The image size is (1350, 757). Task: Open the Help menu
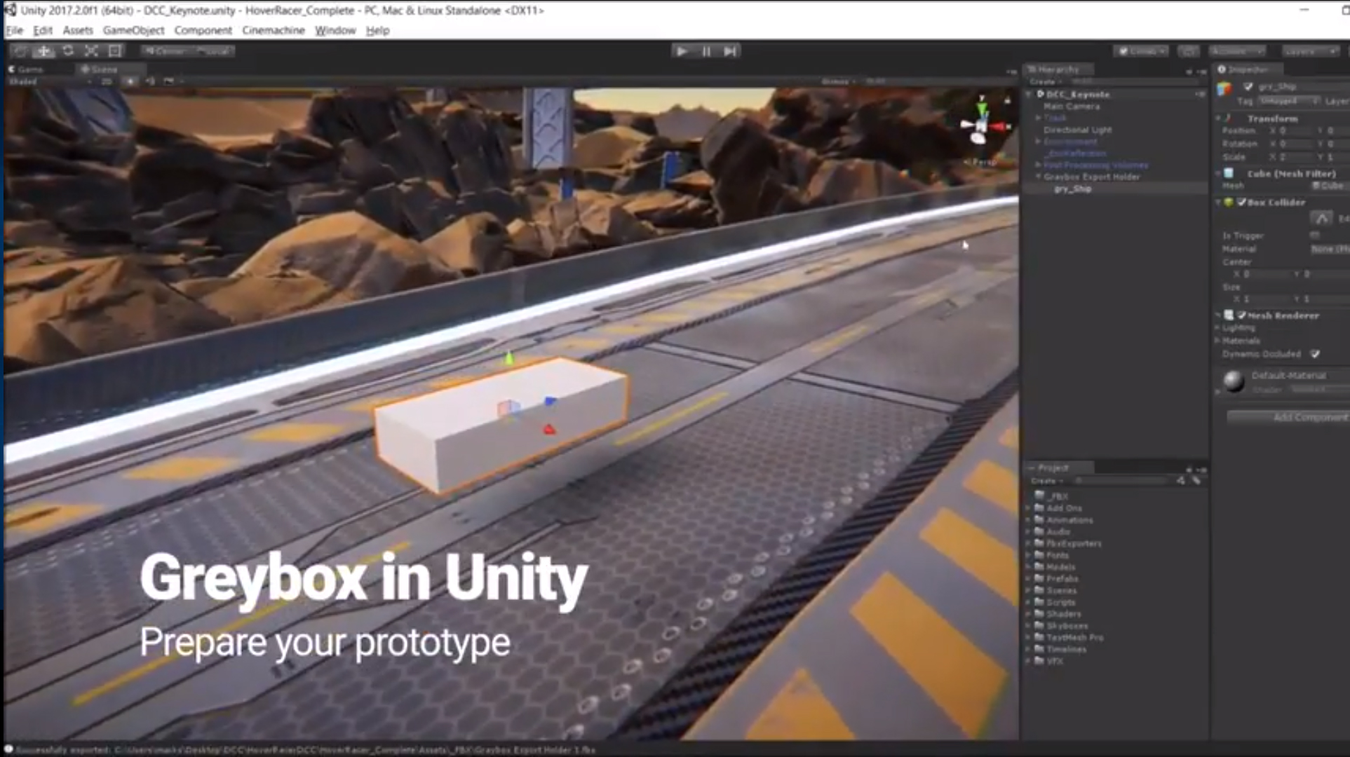pos(377,30)
